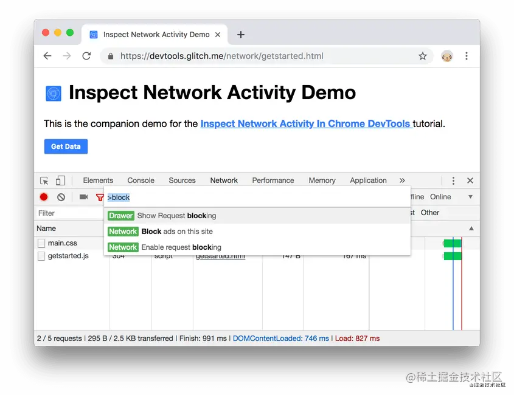Activate the inspect element picker icon

tap(44, 180)
